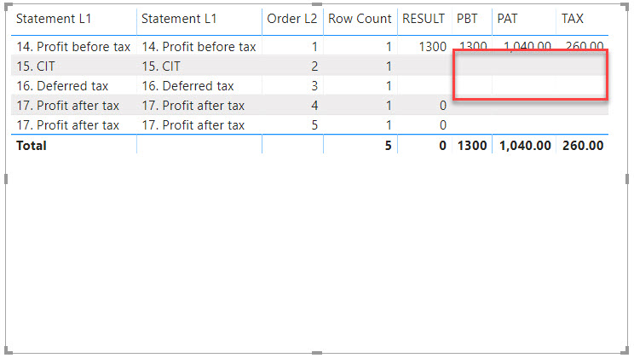
Task: Click RESULT value 0 in Order 4 row
Action: coord(443,106)
